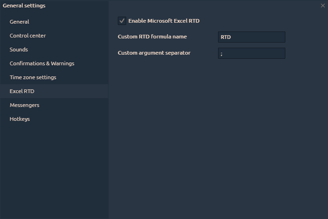Click the Custom argument separator label

point(154,53)
